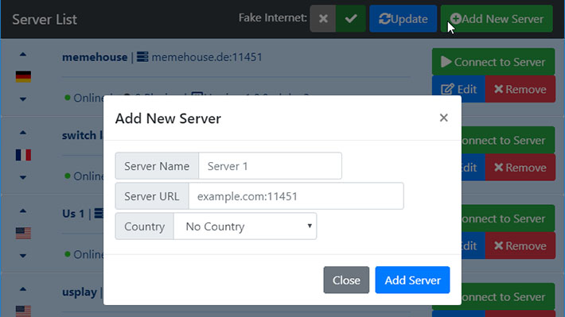Move memehouse server up with arrow
This screenshot has height=317, width=565.
(x=23, y=54)
